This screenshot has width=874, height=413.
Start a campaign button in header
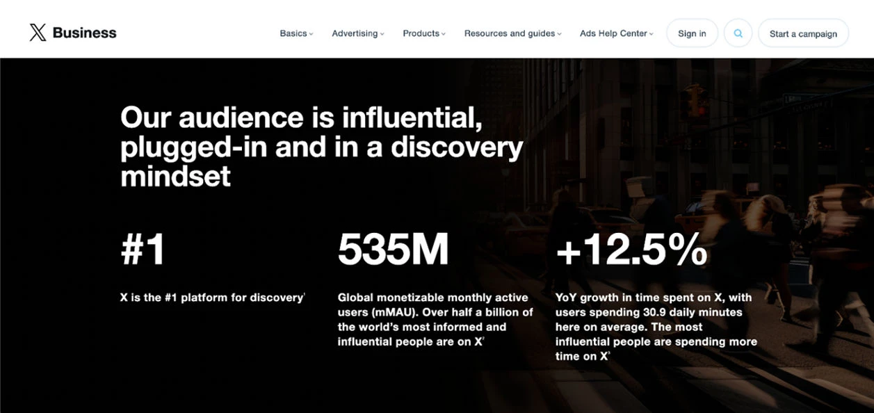pos(803,33)
